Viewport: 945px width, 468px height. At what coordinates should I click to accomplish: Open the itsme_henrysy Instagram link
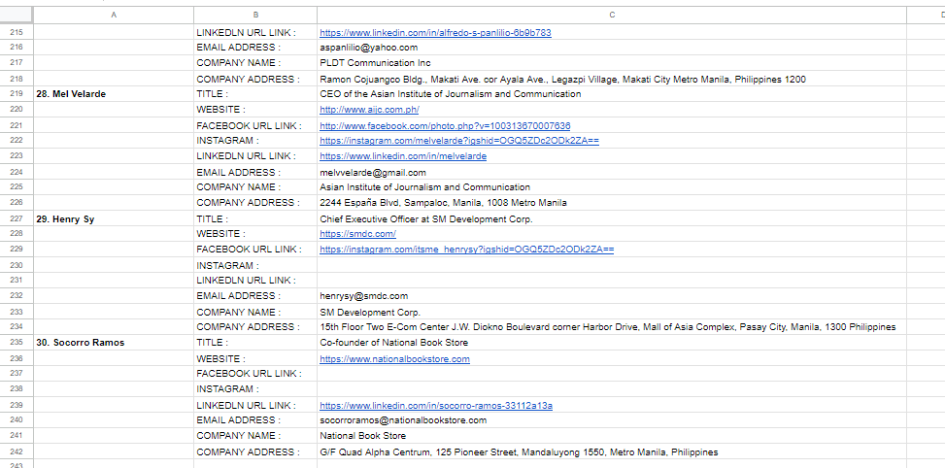[466, 249]
